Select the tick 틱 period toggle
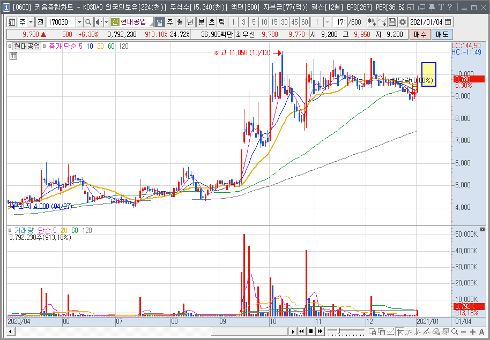The image size is (490, 340). [221, 22]
